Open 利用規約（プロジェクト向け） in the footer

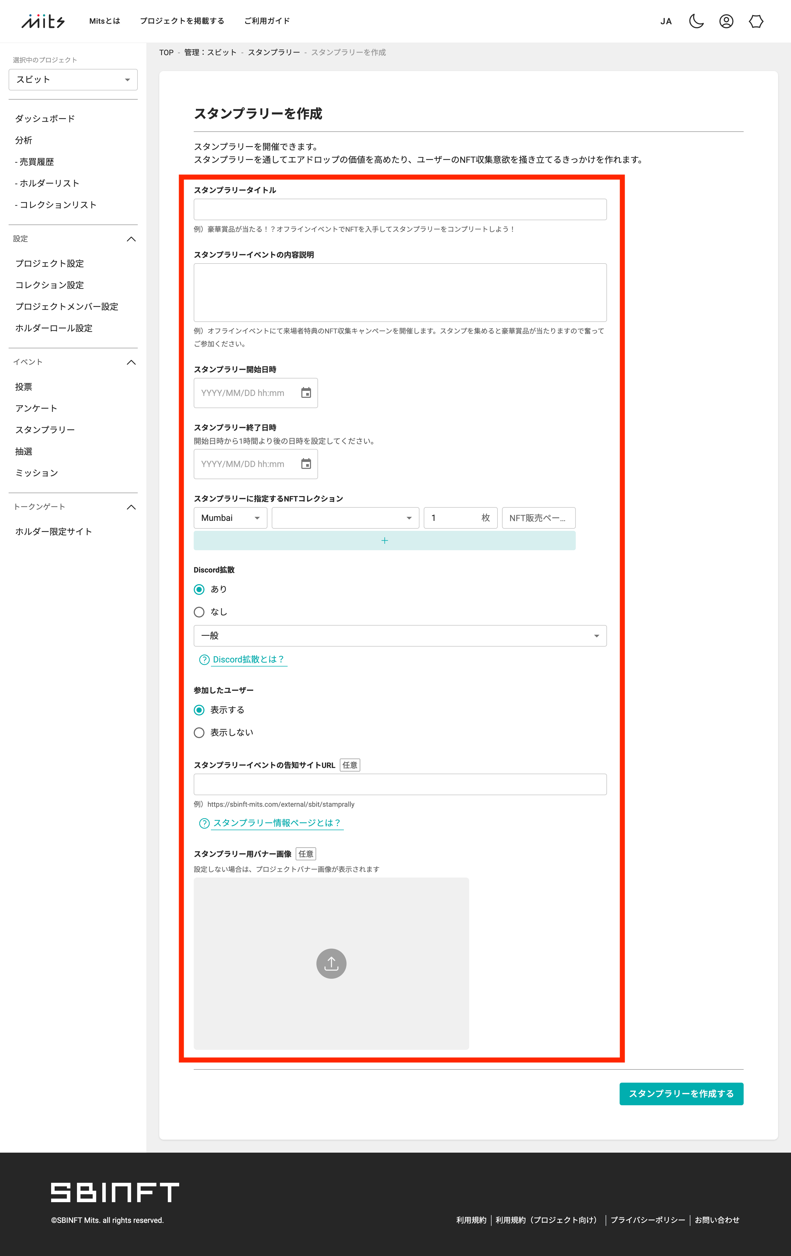pyautogui.click(x=548, y=1220)
